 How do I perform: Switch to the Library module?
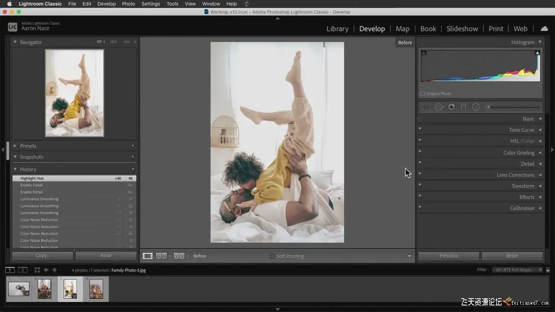[x=337, y=29]
